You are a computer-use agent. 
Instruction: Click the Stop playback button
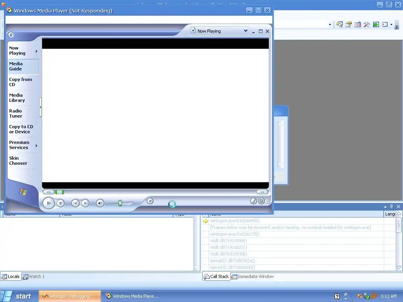pos(60,203)
